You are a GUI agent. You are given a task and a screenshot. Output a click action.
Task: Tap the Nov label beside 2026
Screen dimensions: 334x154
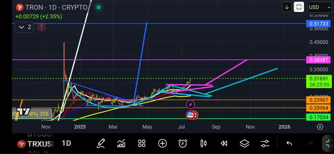(250, 127)
